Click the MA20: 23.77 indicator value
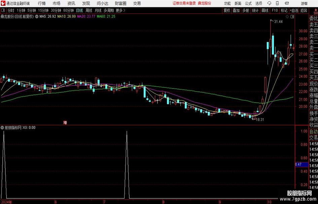 tap(86, 16)
